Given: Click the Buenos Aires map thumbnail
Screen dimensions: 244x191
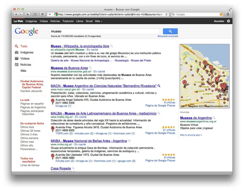Looking at the screenshot, I should (204, 76).
